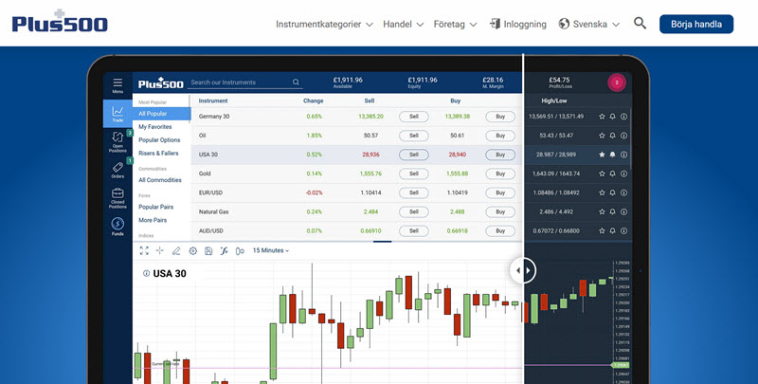
Task: Open the Inloggning login link
Action: (x=517, y=25)
